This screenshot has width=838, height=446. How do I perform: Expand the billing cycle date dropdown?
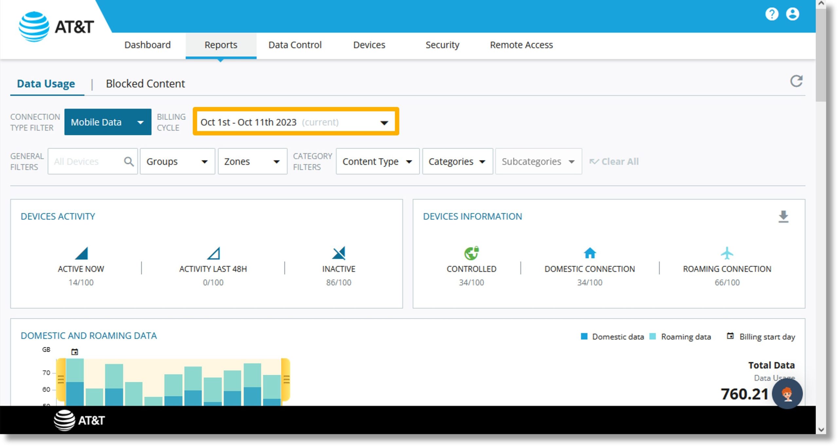(296, 122)
